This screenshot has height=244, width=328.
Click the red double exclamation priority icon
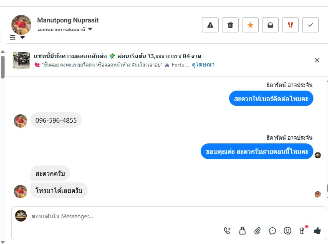click(x=290, y=25)
